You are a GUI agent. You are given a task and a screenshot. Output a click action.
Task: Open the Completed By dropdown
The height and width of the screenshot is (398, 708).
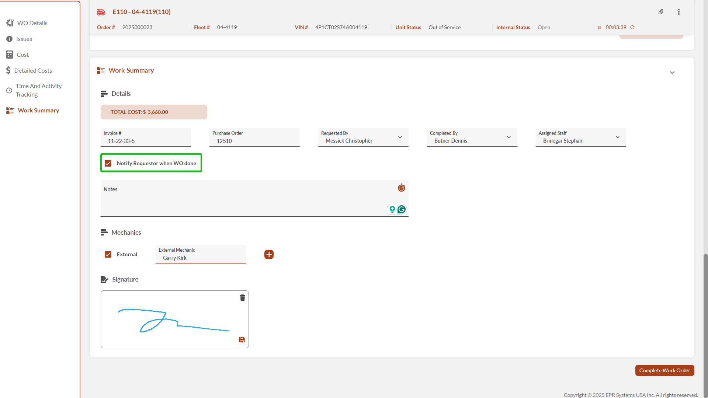pyautogui.click(x=509, y=137)
